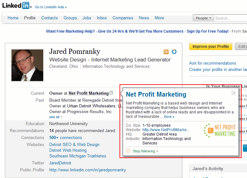Open the Groups menu

[70, 18]
